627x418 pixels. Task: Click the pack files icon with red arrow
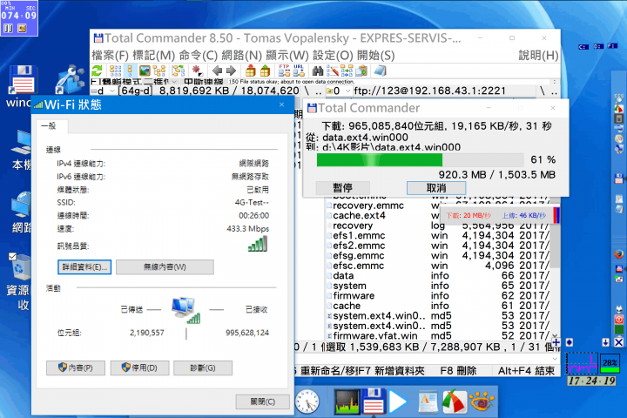click(x=250, y=71)
